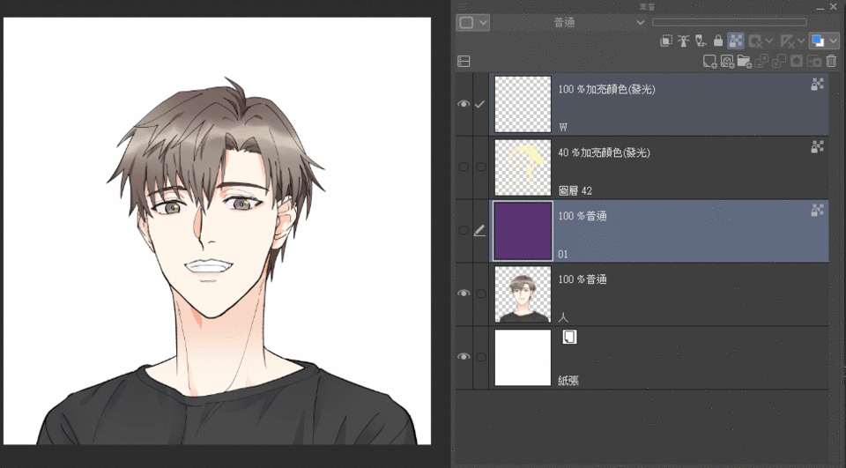Click the '人' layer name

[563, 317]
